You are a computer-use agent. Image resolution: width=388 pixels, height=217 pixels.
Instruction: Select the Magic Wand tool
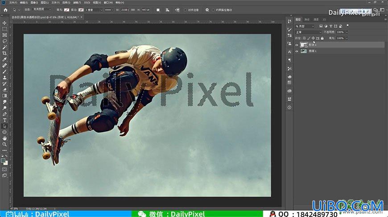pyautogui.click(x=4, y=47)
